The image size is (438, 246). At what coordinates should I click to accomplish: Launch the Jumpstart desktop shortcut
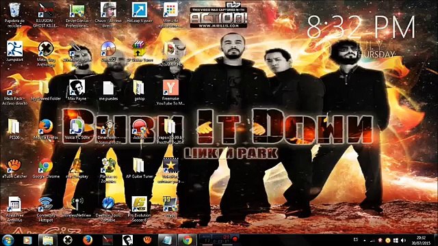tap(14, 52)
